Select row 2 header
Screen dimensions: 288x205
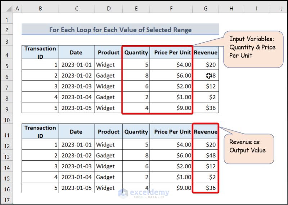pos(7,29)
